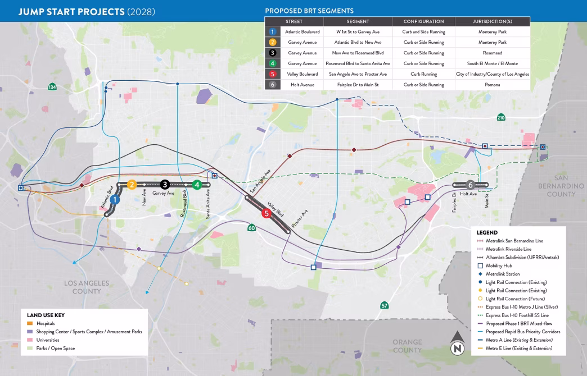This screenshot has width=587, height=376.
Task: Click the Route 60 highway shield
Action: pos(251,228)
